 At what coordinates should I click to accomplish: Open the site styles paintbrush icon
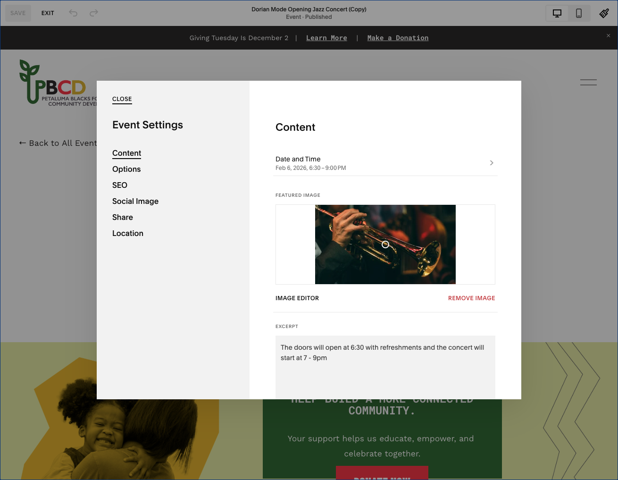(x=604, y=13)
